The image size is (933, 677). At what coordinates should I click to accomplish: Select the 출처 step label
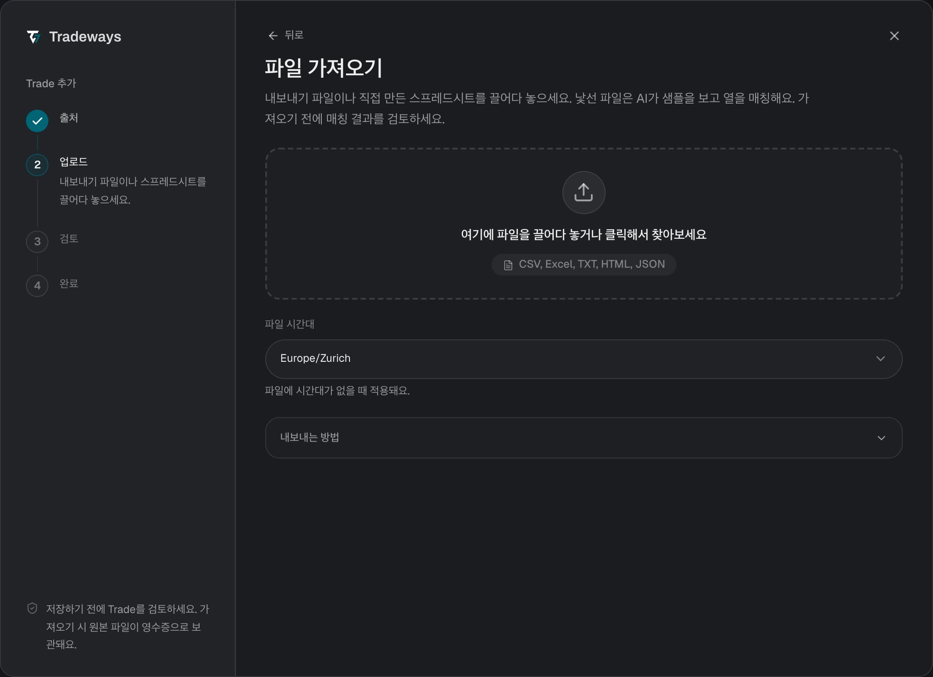(69, 118)
